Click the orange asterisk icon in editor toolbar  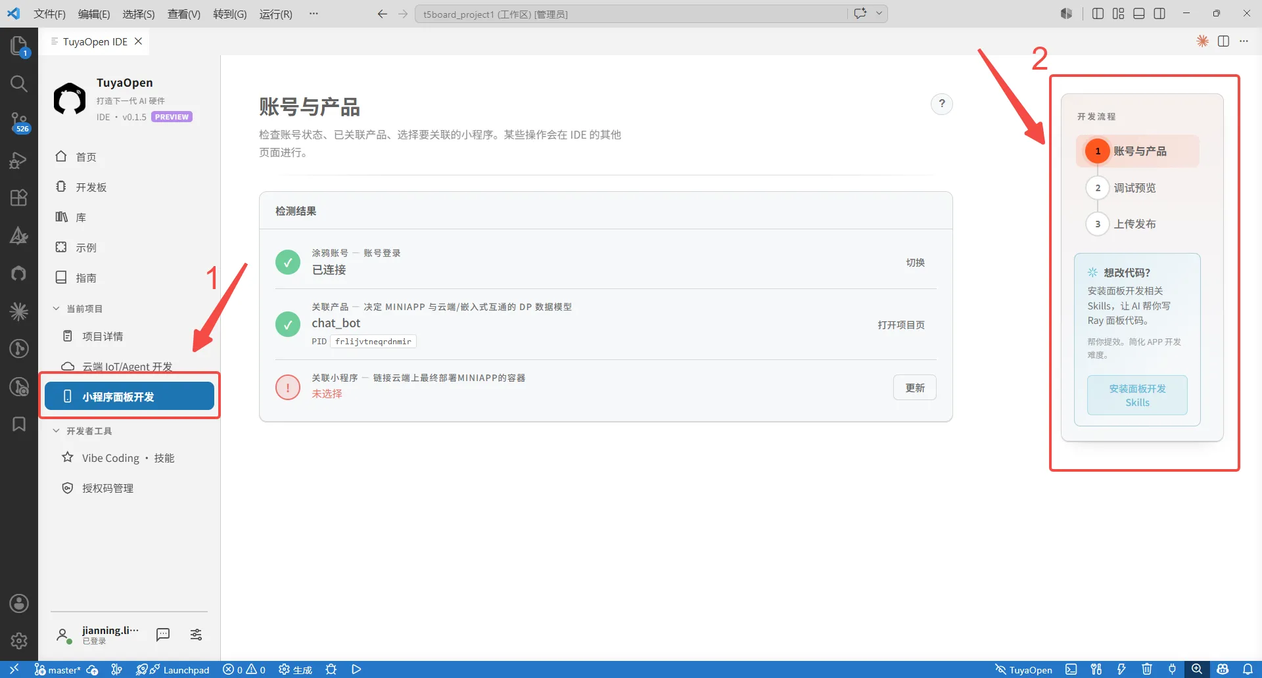1202,41
